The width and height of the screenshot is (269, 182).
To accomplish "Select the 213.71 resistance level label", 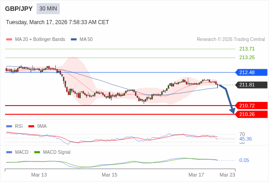I will (x=247, y=49).
